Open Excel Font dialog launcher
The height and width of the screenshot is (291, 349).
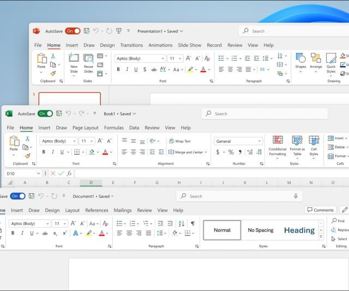click(x=115, y=164)
